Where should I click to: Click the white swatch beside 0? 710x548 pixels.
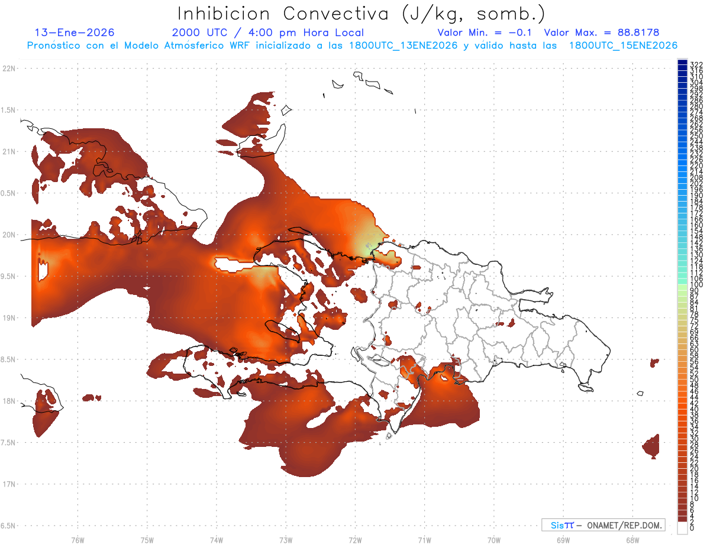(682, 528)
